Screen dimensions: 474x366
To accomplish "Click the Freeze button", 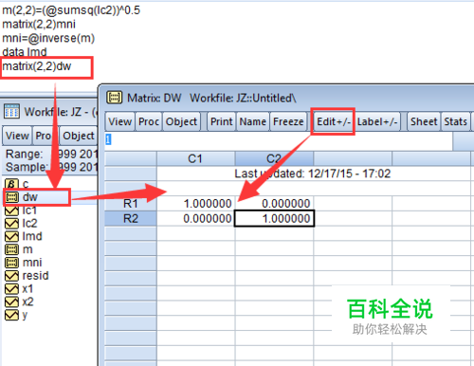I will point(288,121).
